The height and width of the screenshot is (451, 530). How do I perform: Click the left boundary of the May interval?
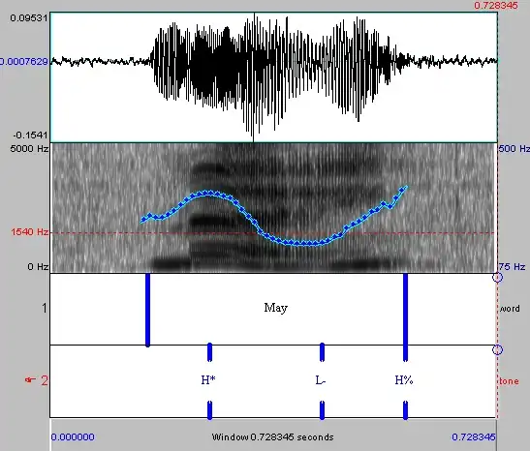click(147, 310)
